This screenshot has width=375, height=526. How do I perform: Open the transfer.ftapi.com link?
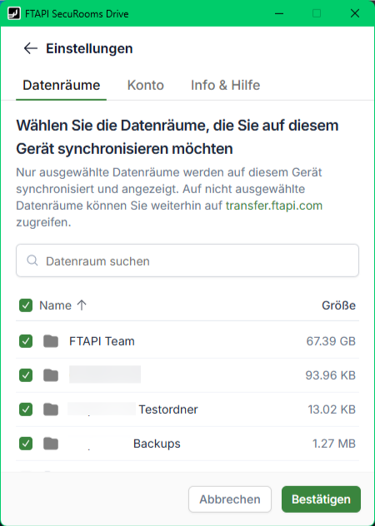(274, 206)
